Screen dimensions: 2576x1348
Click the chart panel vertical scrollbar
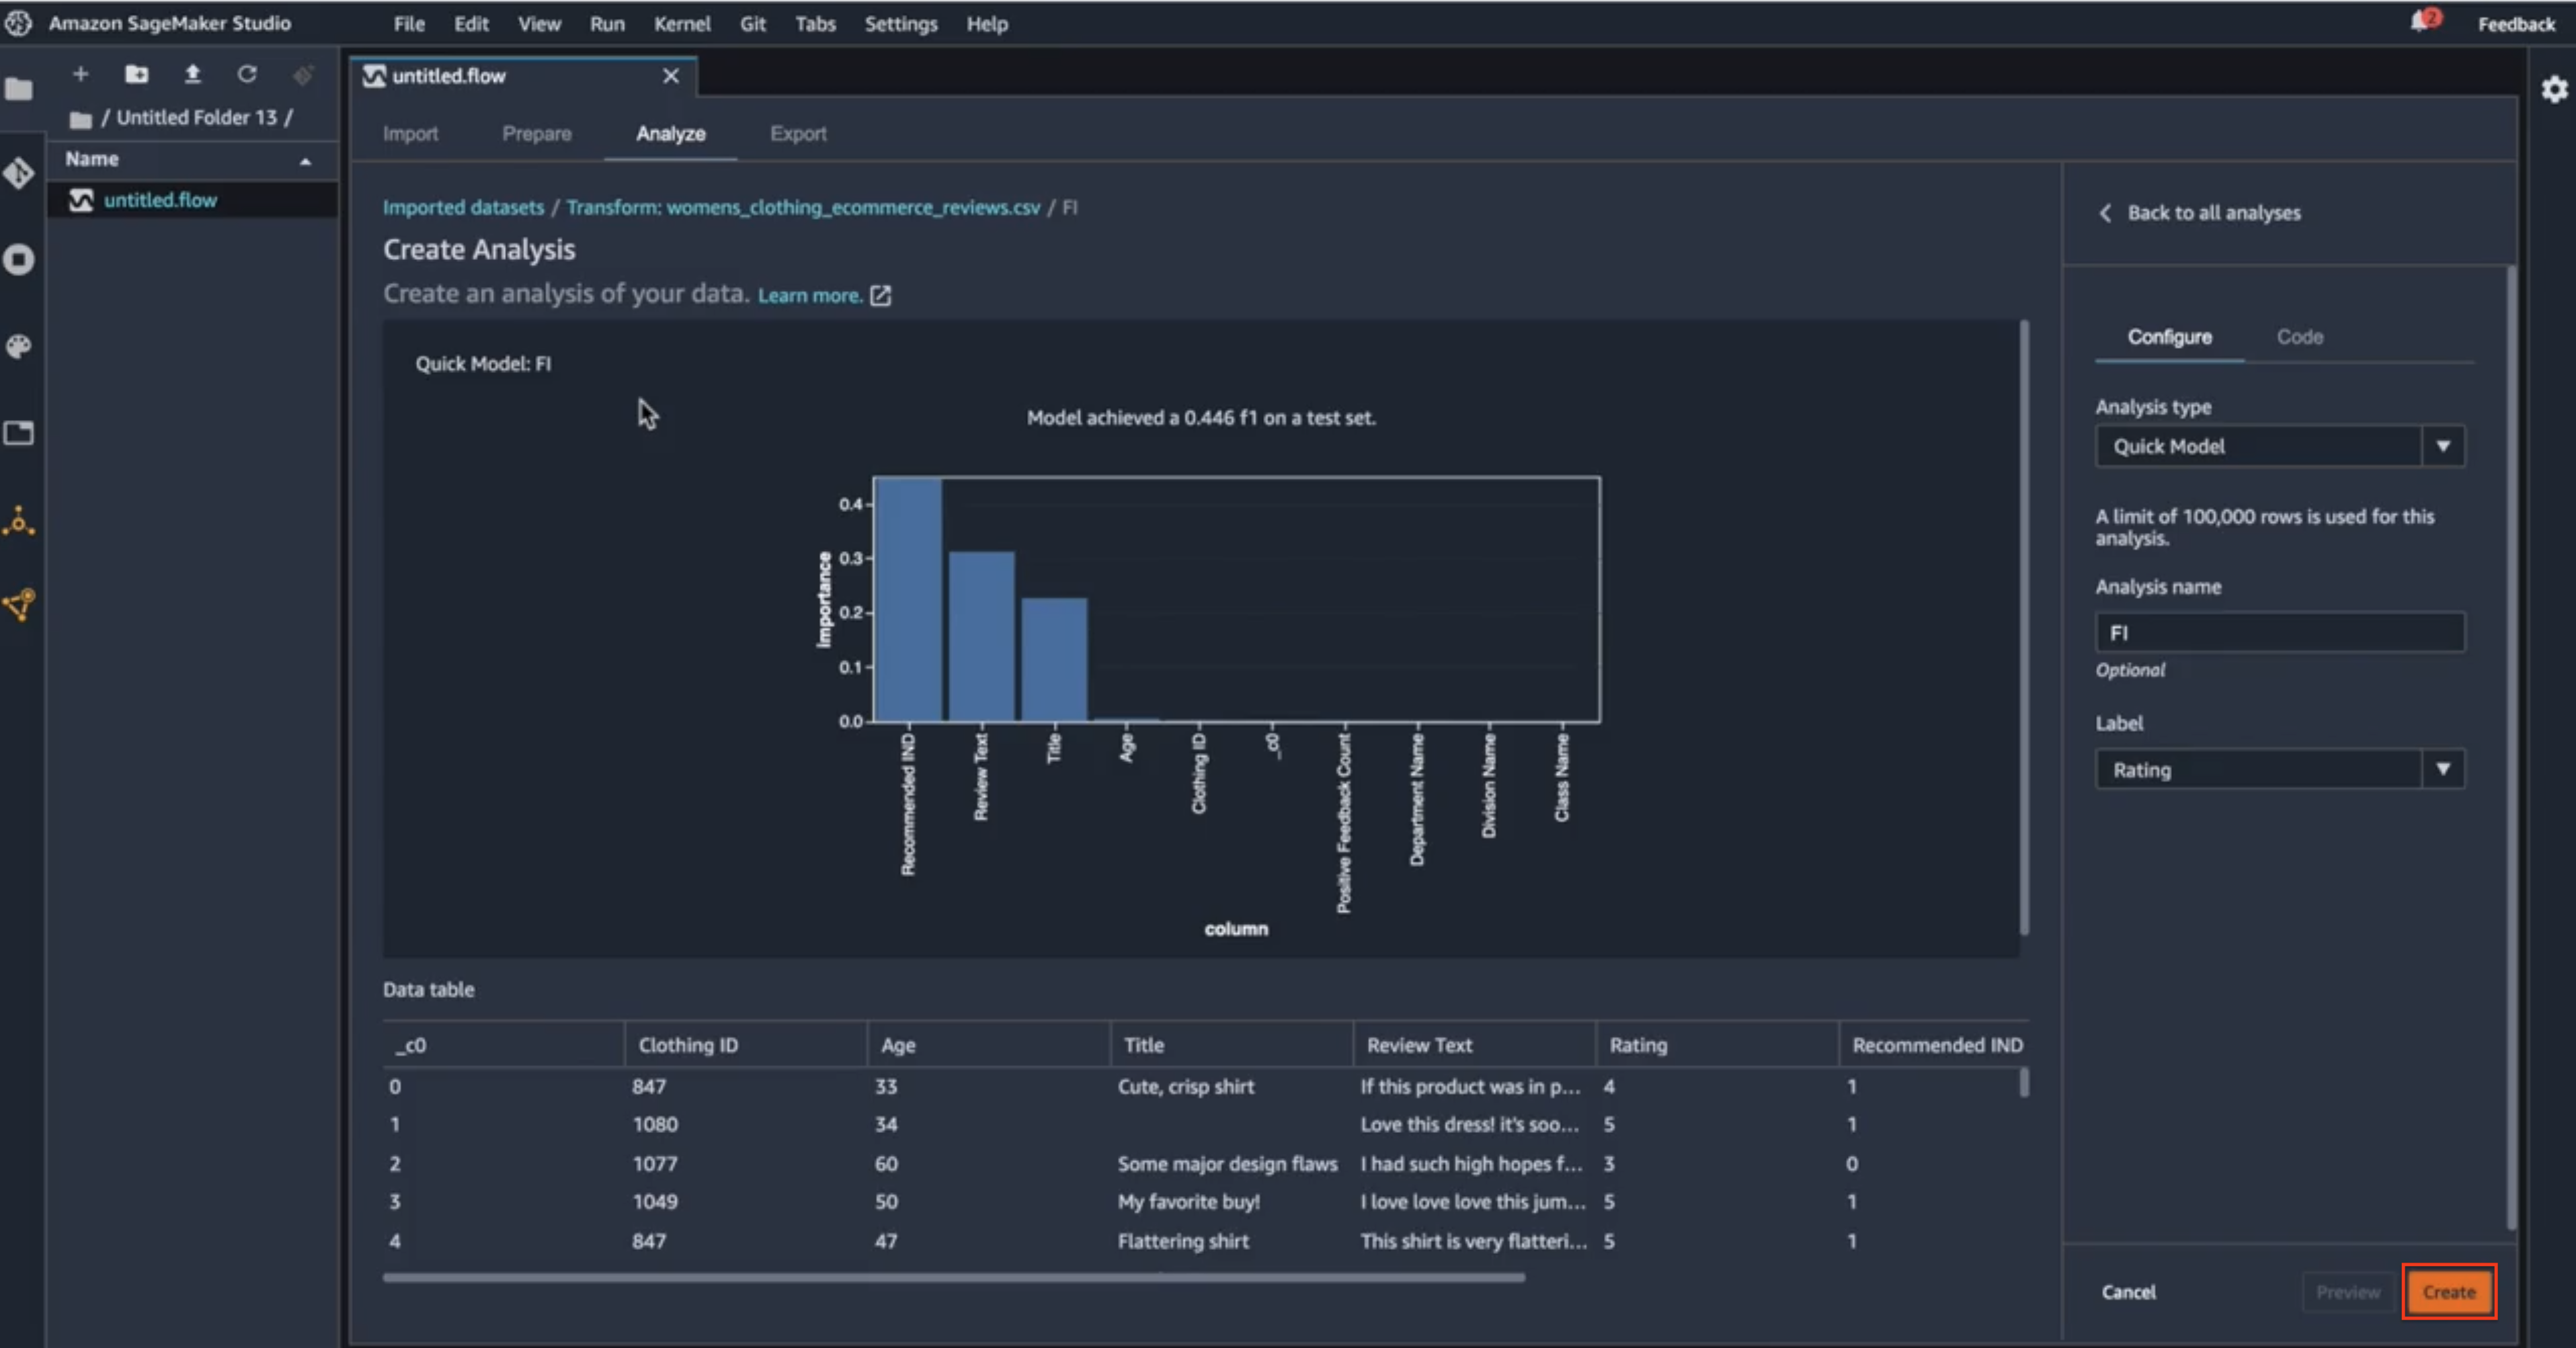[x=2025, y=626]
